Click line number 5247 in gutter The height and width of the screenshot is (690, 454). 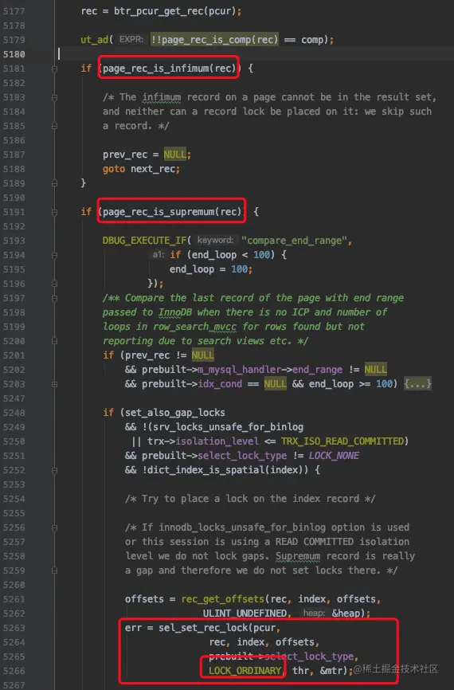pyautogui.click(x=14, y=398)
